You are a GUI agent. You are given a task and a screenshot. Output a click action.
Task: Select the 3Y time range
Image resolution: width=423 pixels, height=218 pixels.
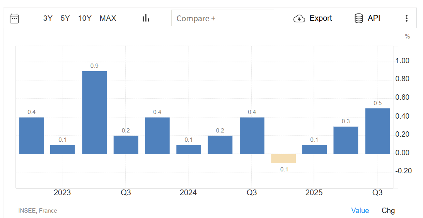(x=48, y=18)
